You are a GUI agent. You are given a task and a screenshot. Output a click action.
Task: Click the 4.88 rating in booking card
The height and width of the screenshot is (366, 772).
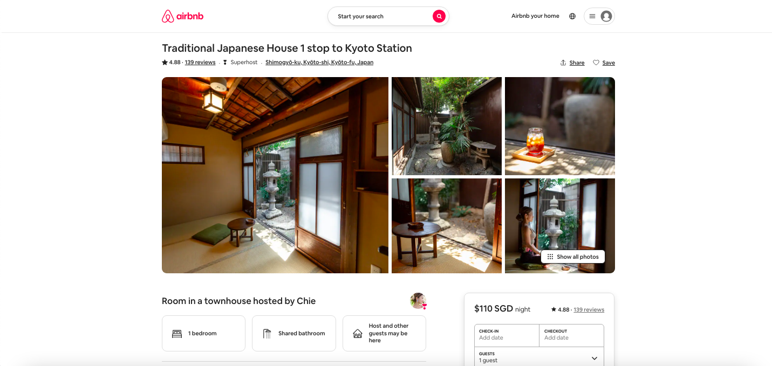tap(564, 309)
